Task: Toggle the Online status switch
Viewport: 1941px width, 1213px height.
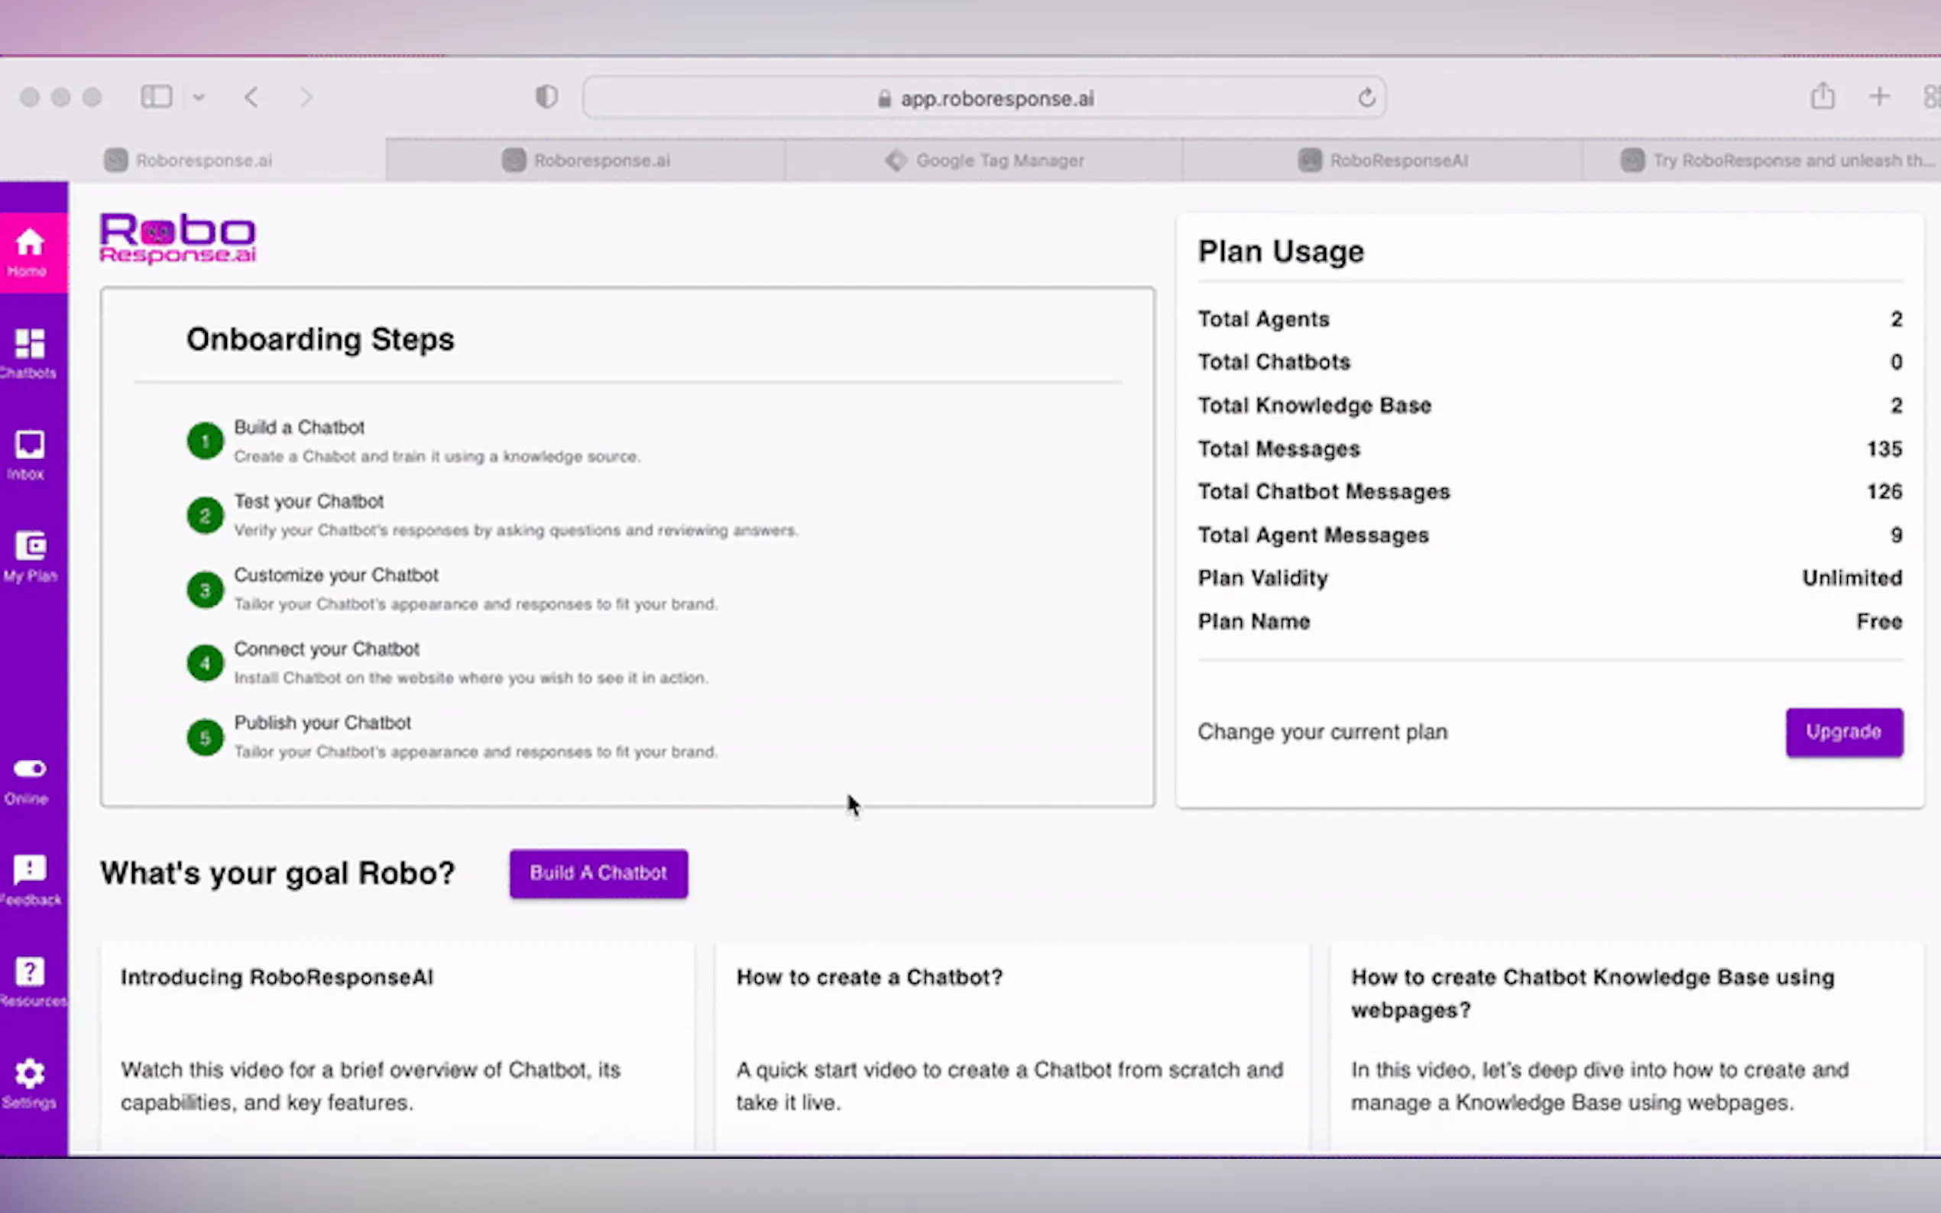Action: (x=30, y=768)
